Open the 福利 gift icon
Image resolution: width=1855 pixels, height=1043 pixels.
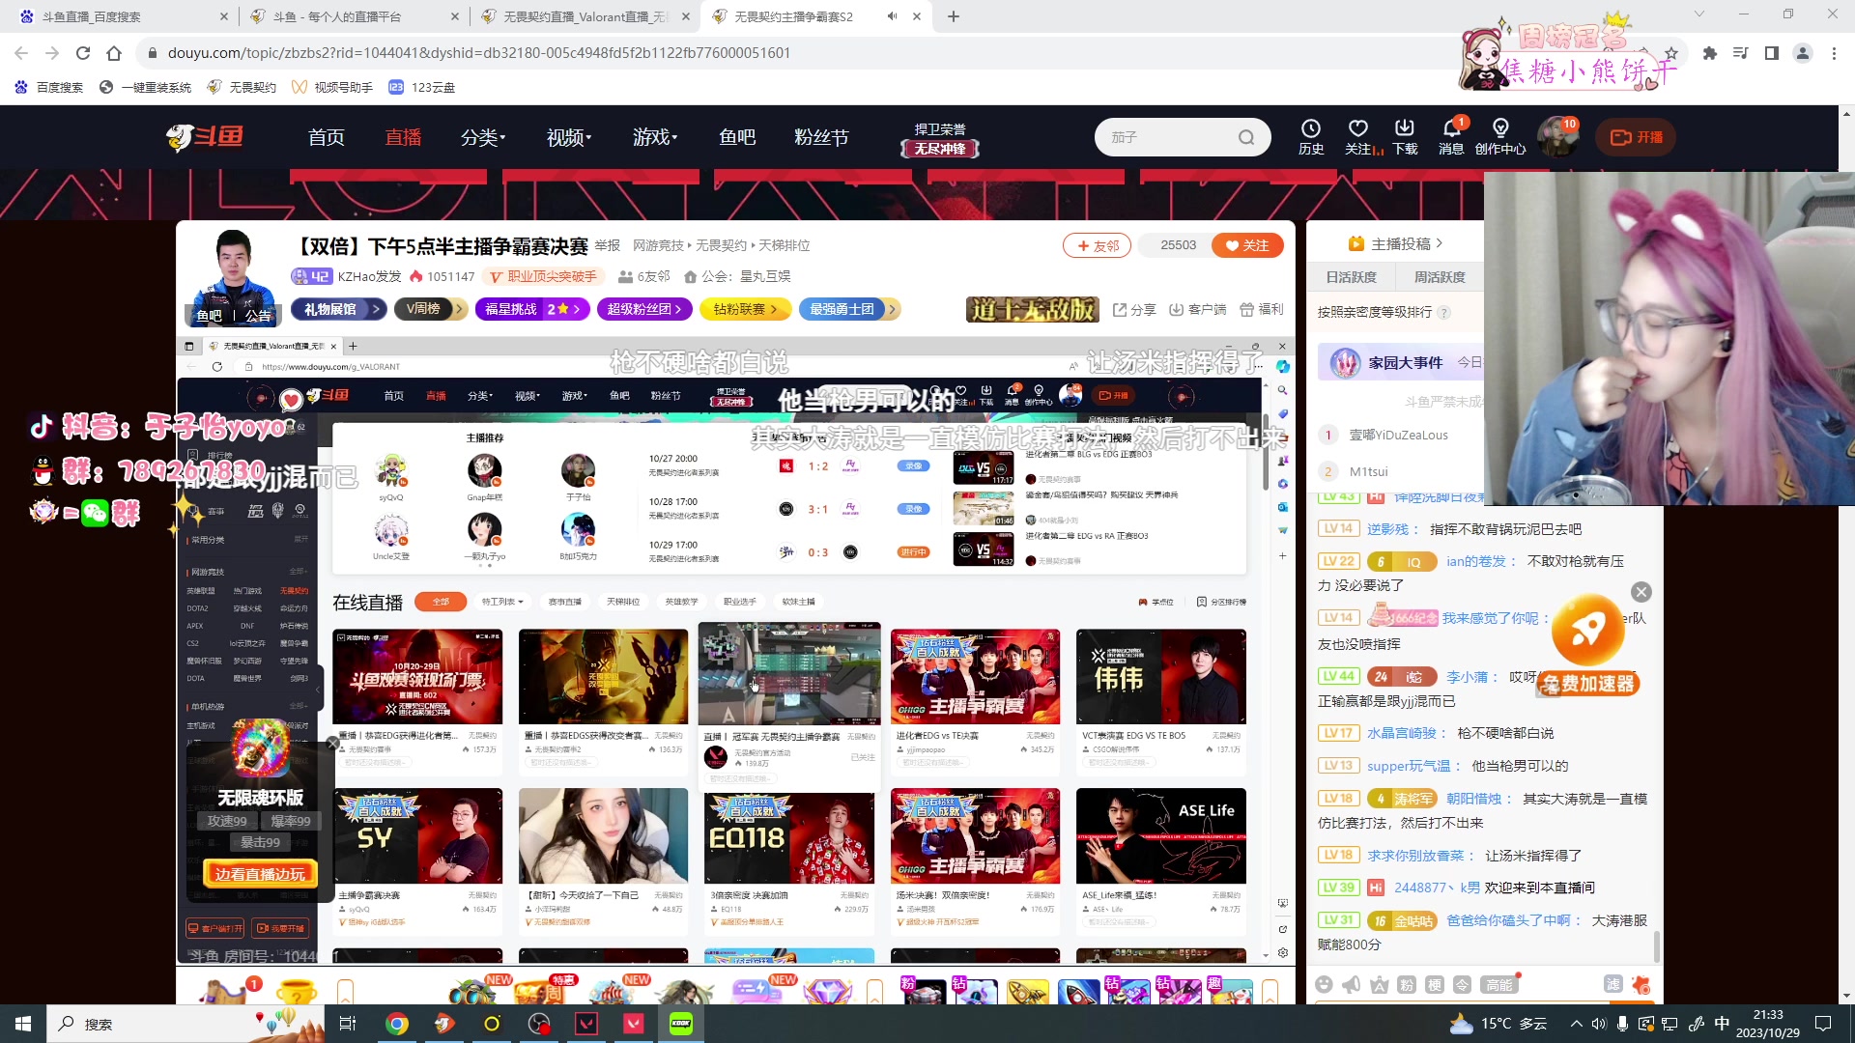(1262, 310)
